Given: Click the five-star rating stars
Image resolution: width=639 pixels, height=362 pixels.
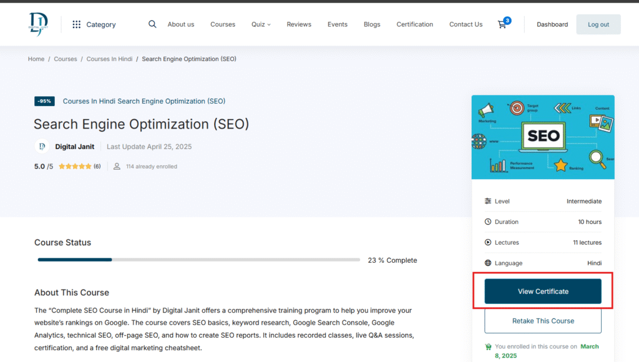Looking at the screenshot, I should point(75,167).
